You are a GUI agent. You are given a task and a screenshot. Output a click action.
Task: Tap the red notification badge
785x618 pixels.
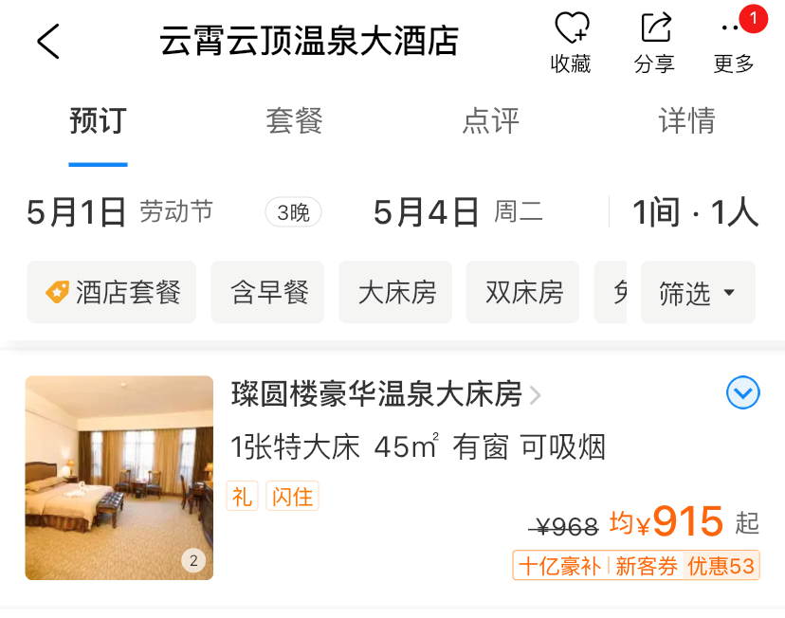[753, 19]
